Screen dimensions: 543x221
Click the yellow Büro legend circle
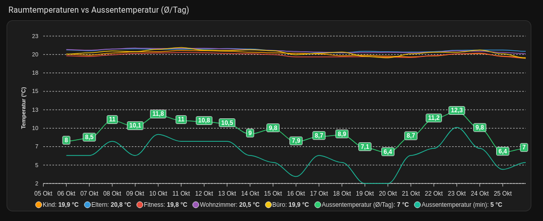point(268,205)
